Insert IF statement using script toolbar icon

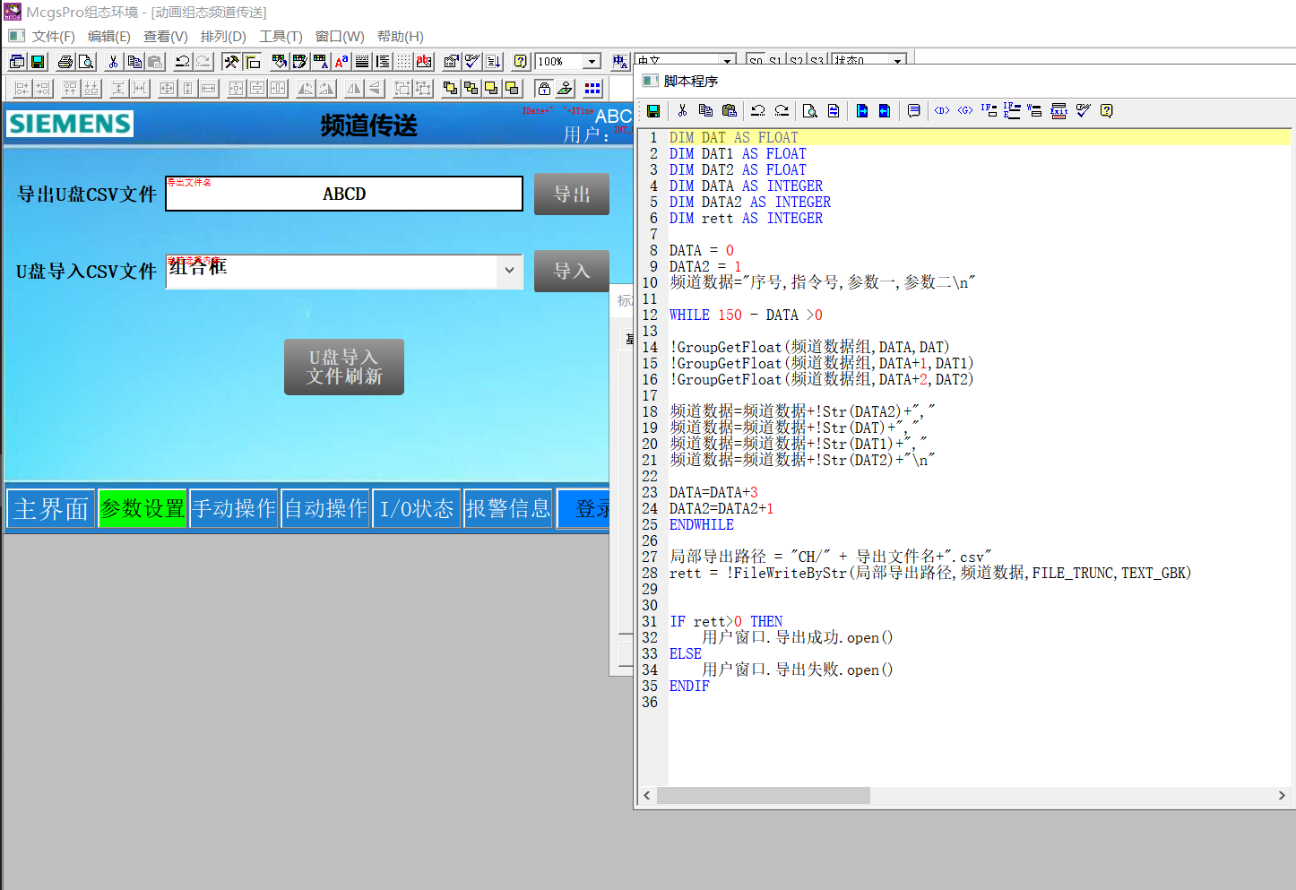click(988, 111)
